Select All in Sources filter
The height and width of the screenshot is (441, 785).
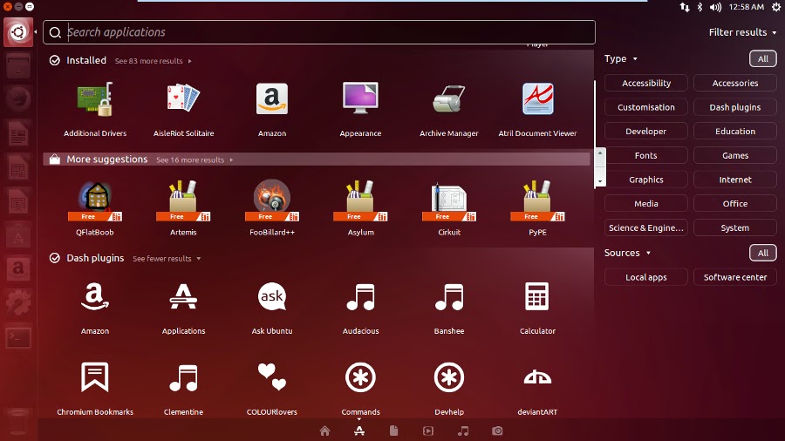[x=762, y=253]
